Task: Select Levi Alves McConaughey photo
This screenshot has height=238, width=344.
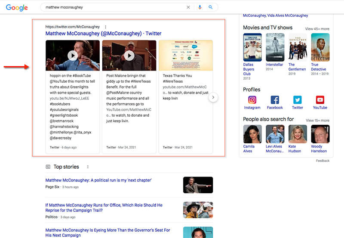Action: tap(275, 134)
